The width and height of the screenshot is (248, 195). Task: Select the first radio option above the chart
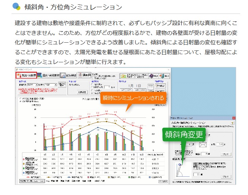click(20, 99)
